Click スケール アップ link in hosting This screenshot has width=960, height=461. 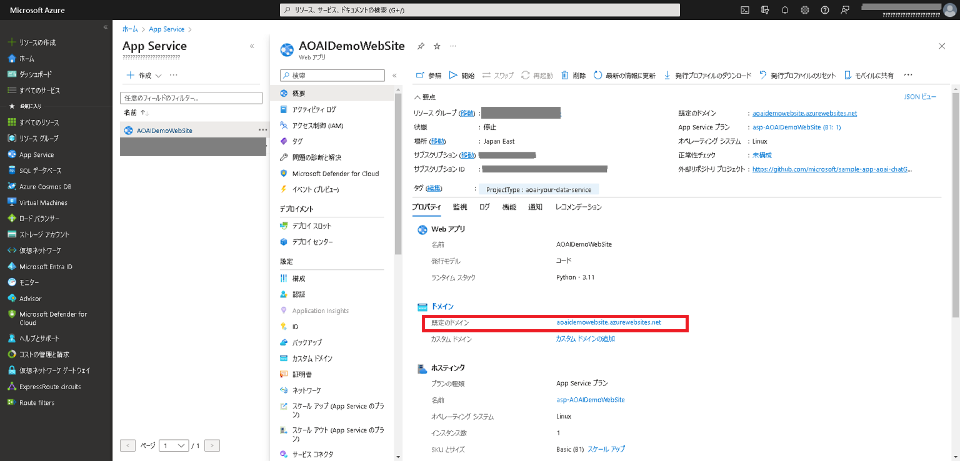coord(606,449)
